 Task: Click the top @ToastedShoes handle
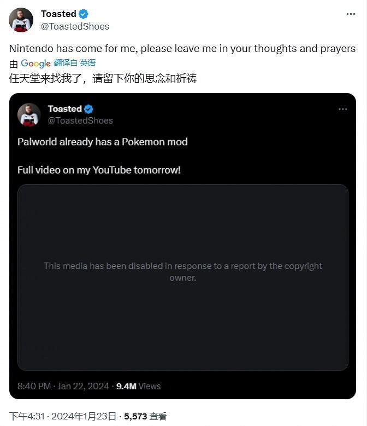[x=75, y=26]
